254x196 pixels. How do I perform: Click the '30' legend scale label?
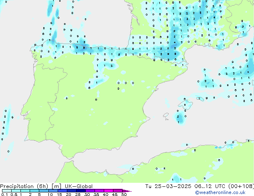coord(87,194)
